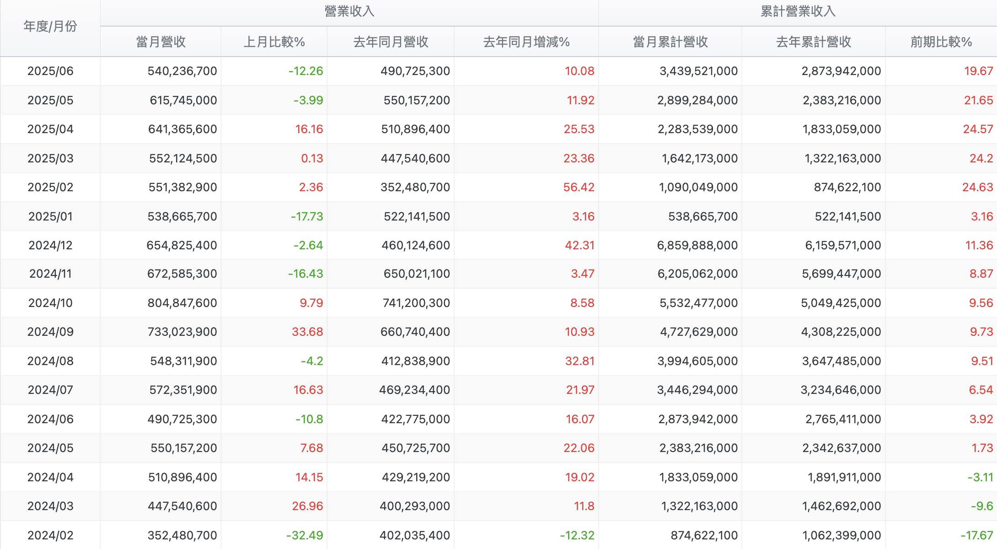
Task: Click the 累計營業收入 group header
Action: (798, 11)
